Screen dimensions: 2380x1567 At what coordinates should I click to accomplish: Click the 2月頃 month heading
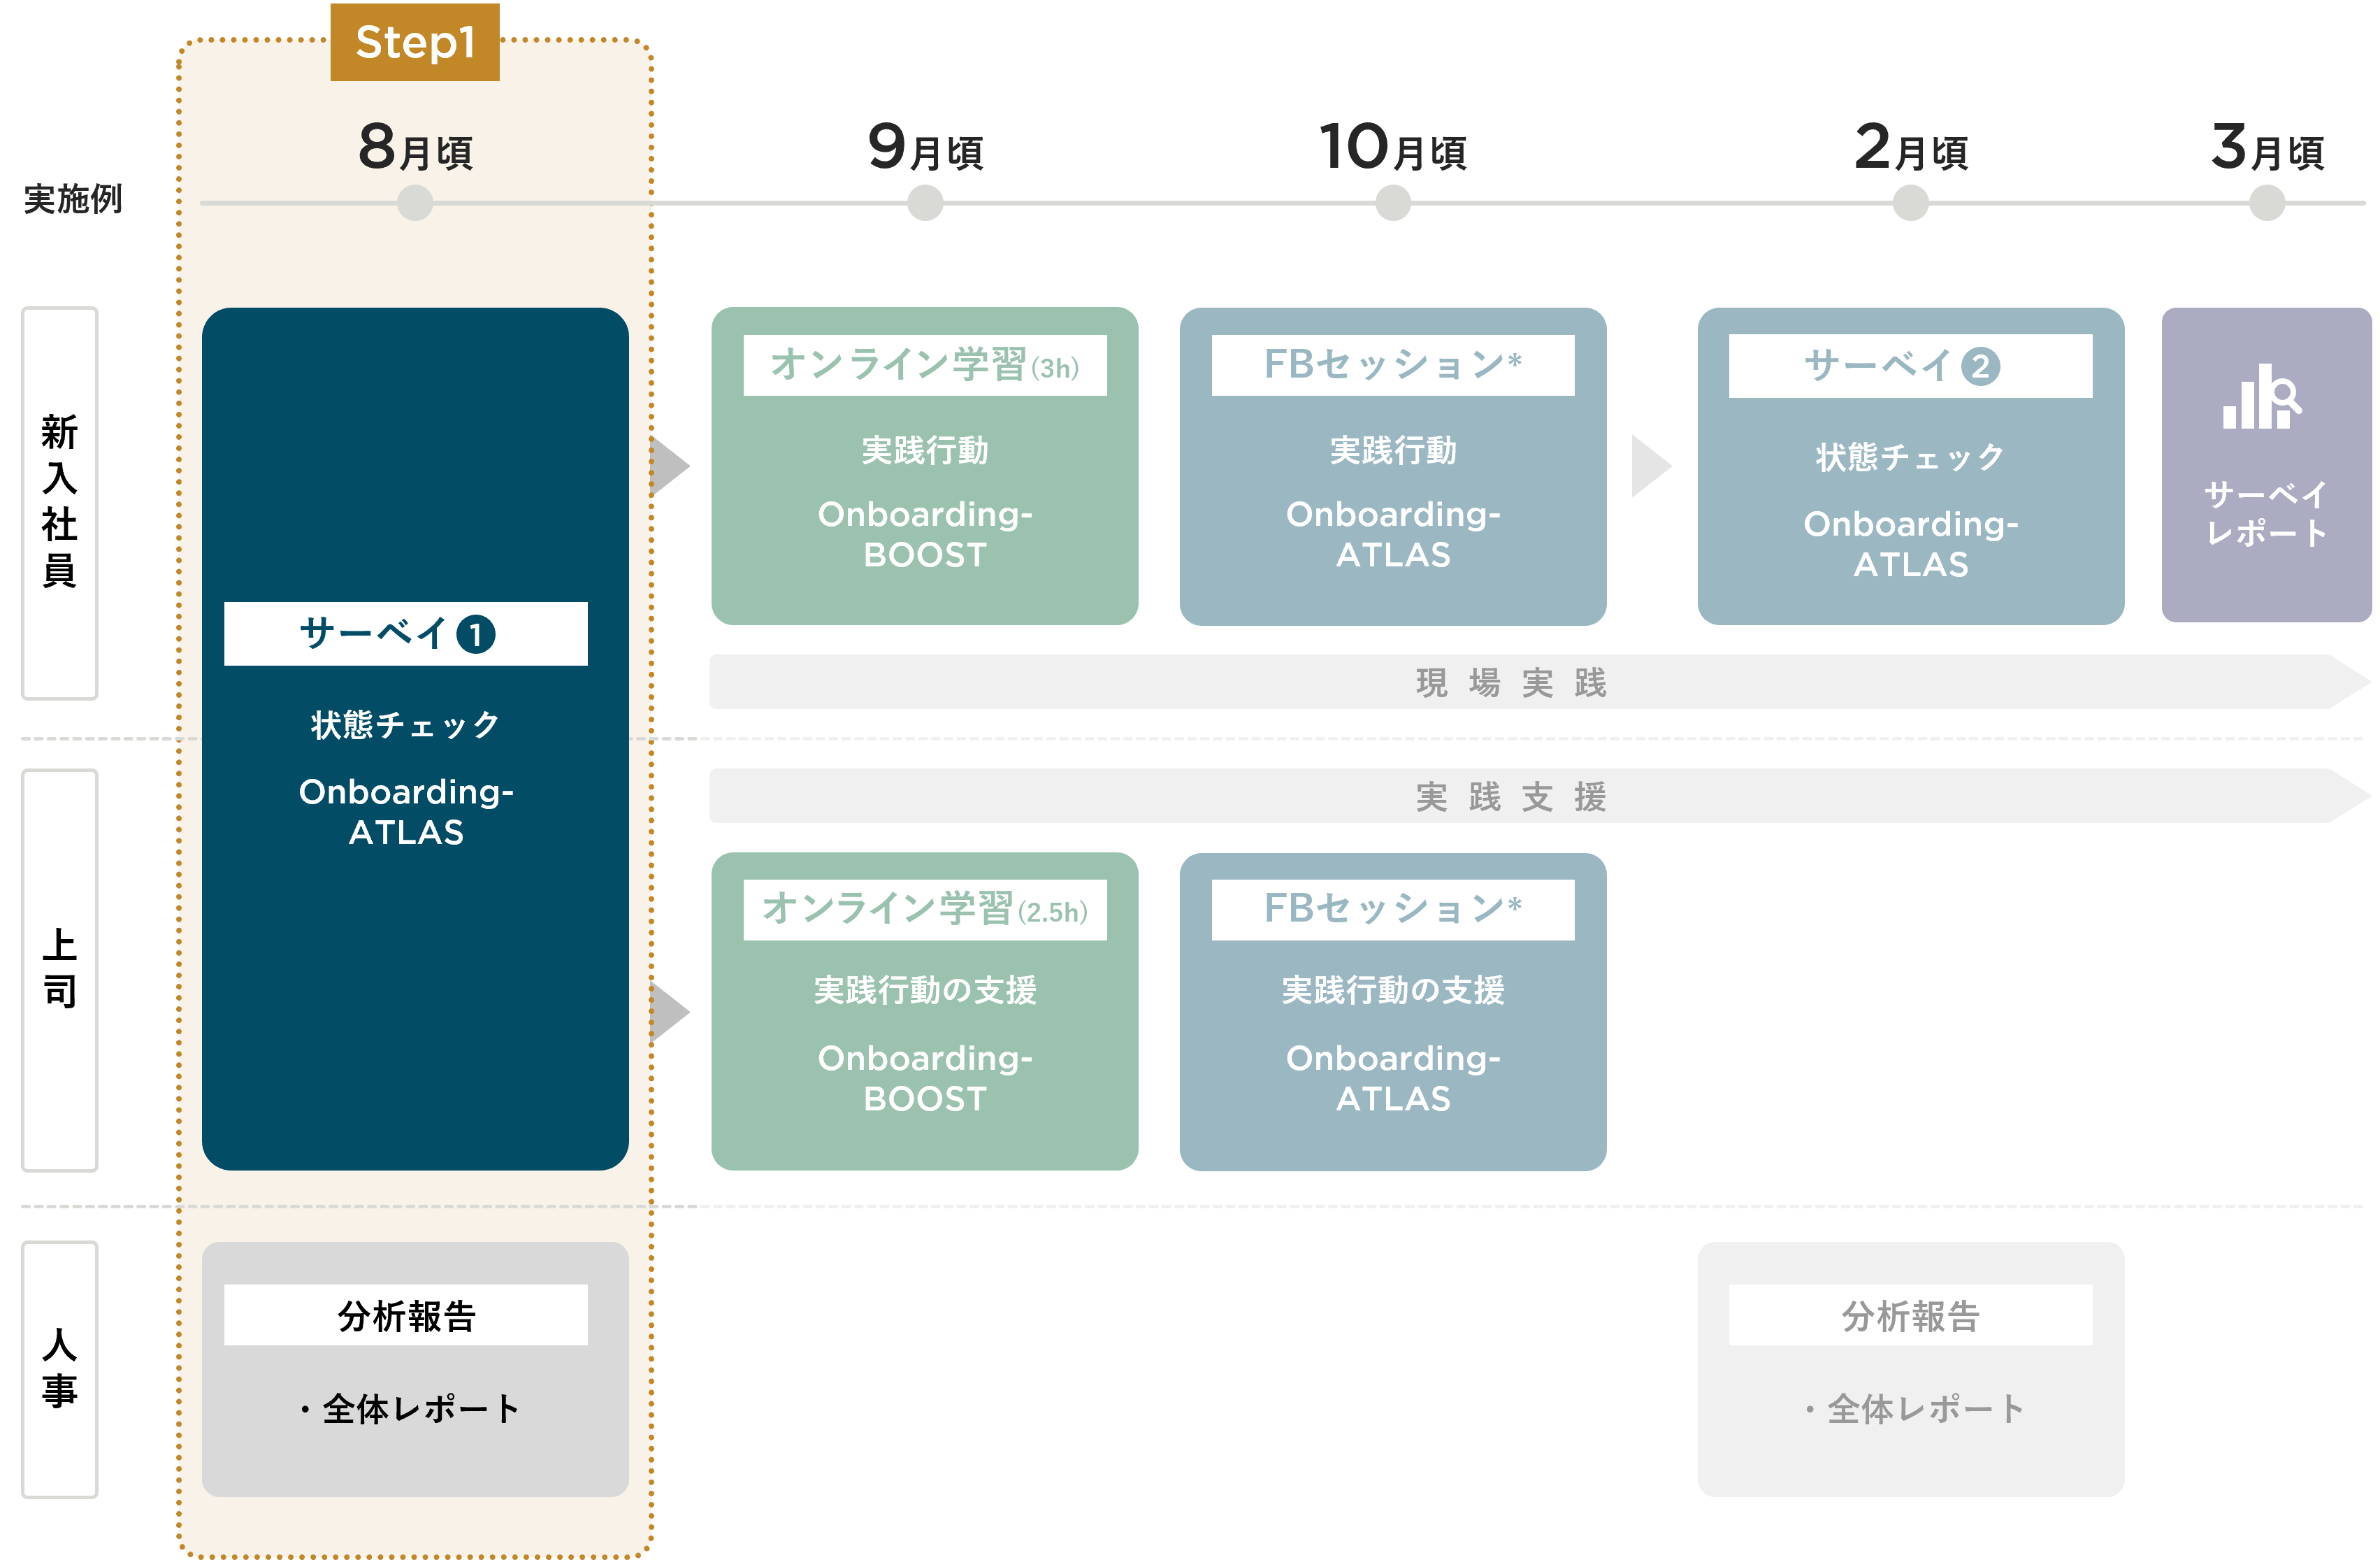(1910, 147)
